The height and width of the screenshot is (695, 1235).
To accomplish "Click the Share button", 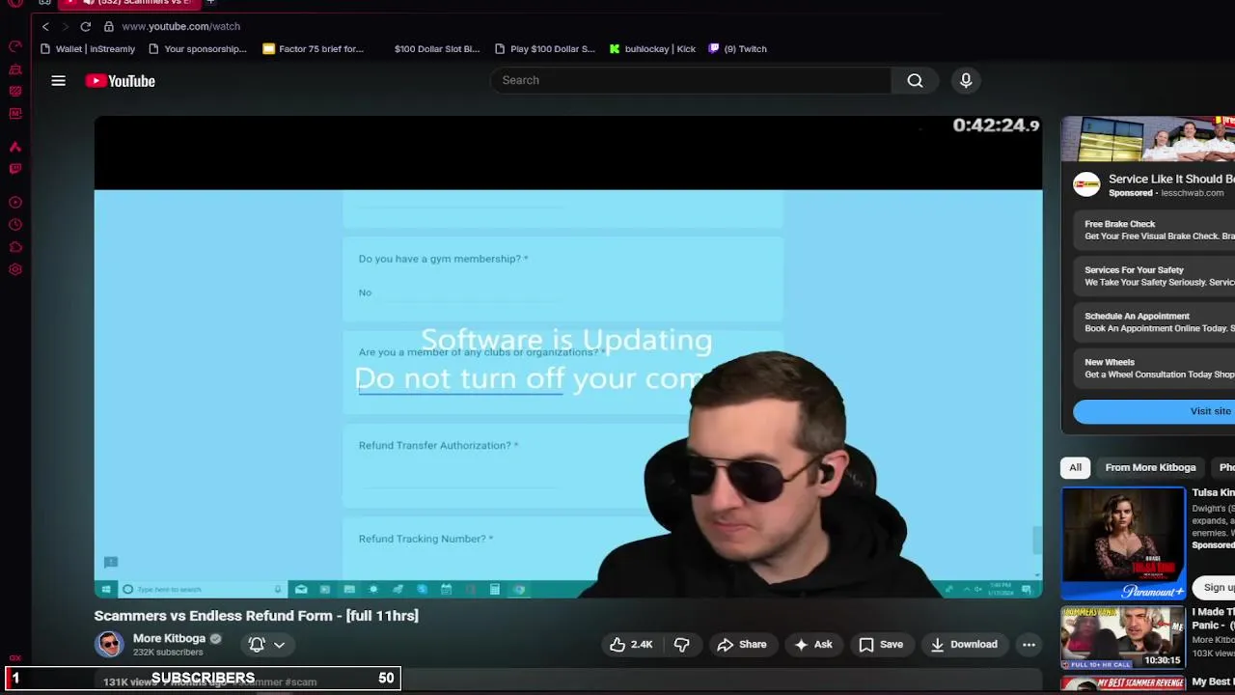I will [741, 644].
